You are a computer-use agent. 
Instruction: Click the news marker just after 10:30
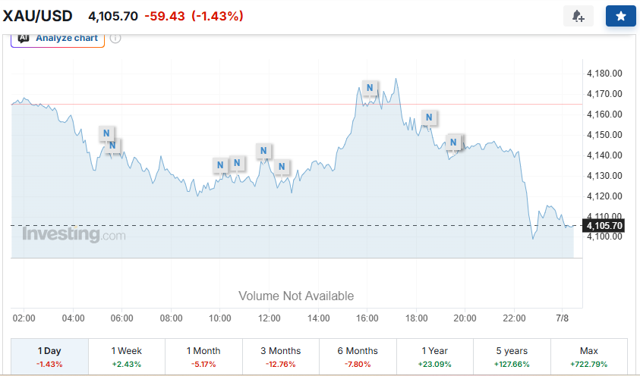(237, 163)
